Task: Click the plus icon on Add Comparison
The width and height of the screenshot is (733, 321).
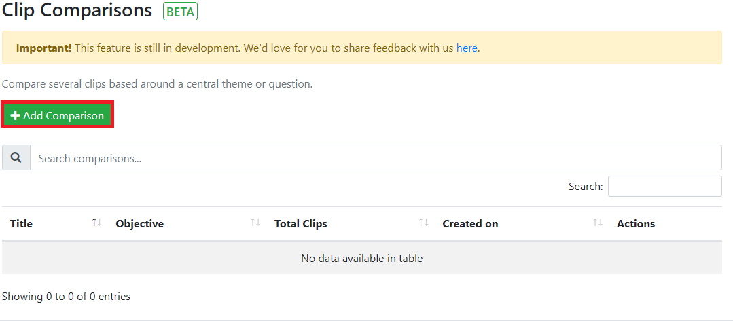Action: click(x=16, y=116)
